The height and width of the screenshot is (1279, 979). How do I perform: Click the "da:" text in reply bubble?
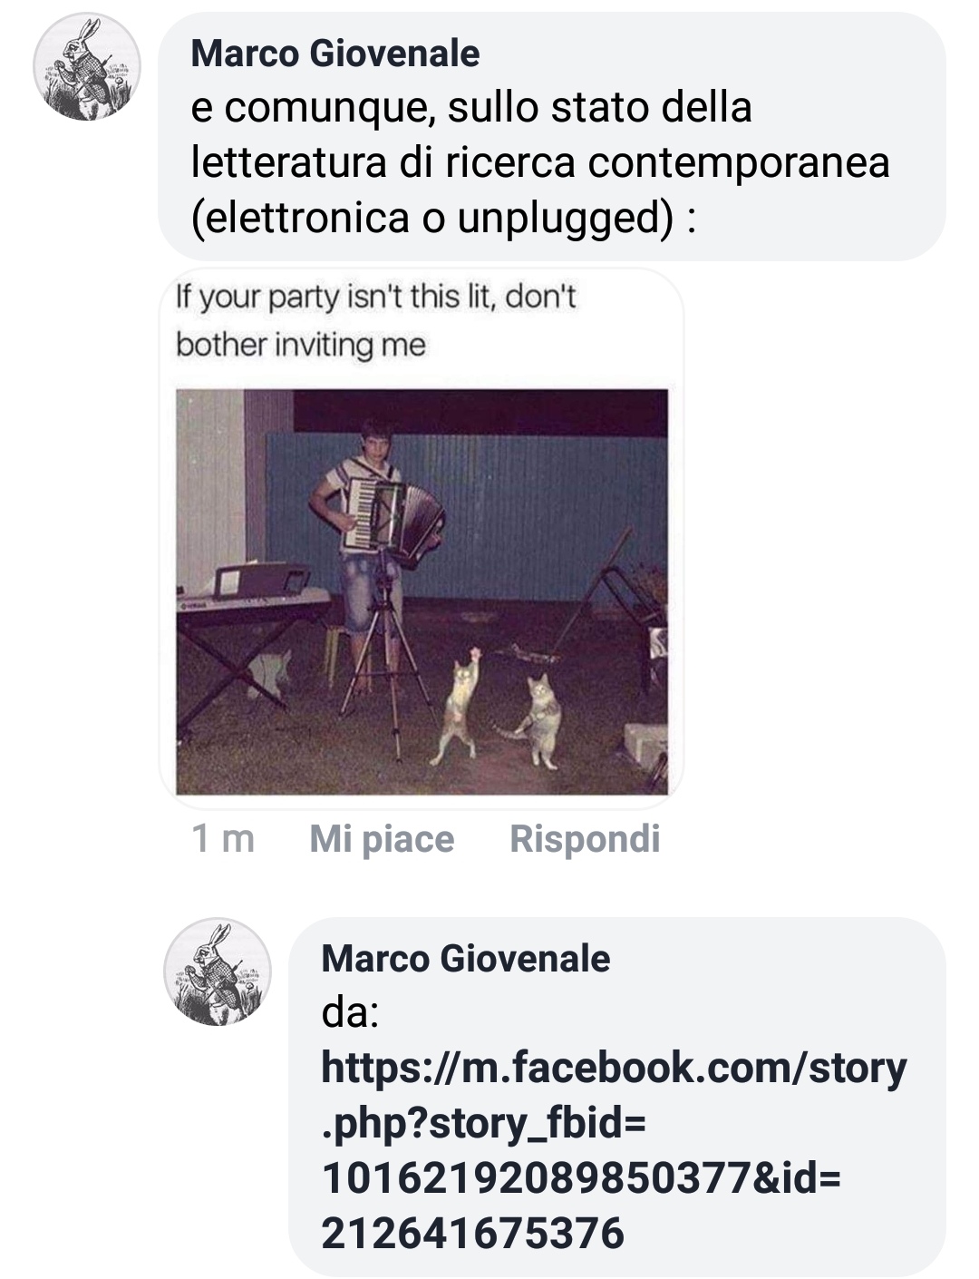pos(349,1012)
